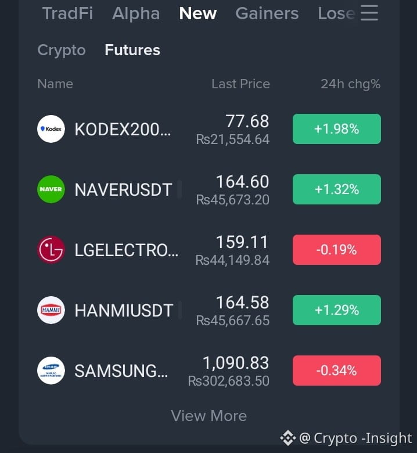
Task: Click View More link
Action: point(208,416)
